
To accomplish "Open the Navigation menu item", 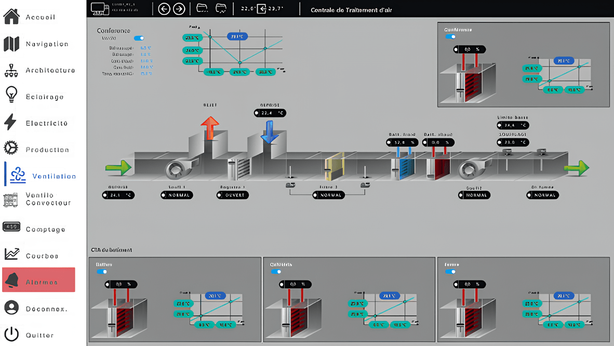I will pyautogui.click(x=47, y=44).
